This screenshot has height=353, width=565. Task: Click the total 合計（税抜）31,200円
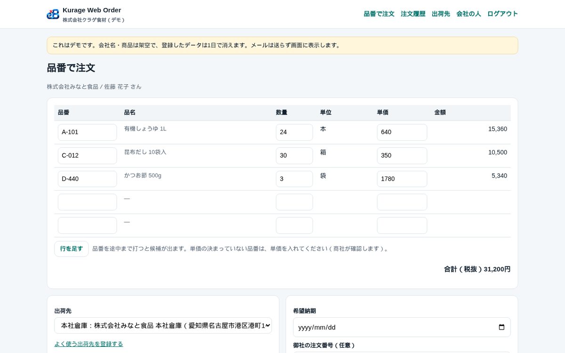[x=477, y=269]
